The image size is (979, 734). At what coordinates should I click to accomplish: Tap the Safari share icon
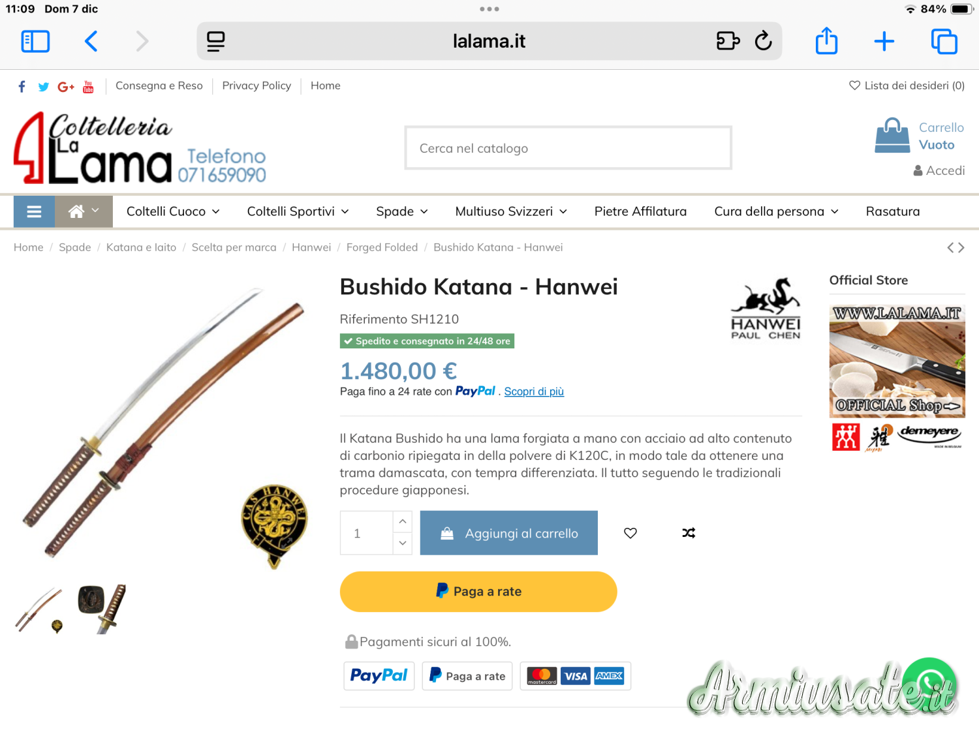coord(826,41)
